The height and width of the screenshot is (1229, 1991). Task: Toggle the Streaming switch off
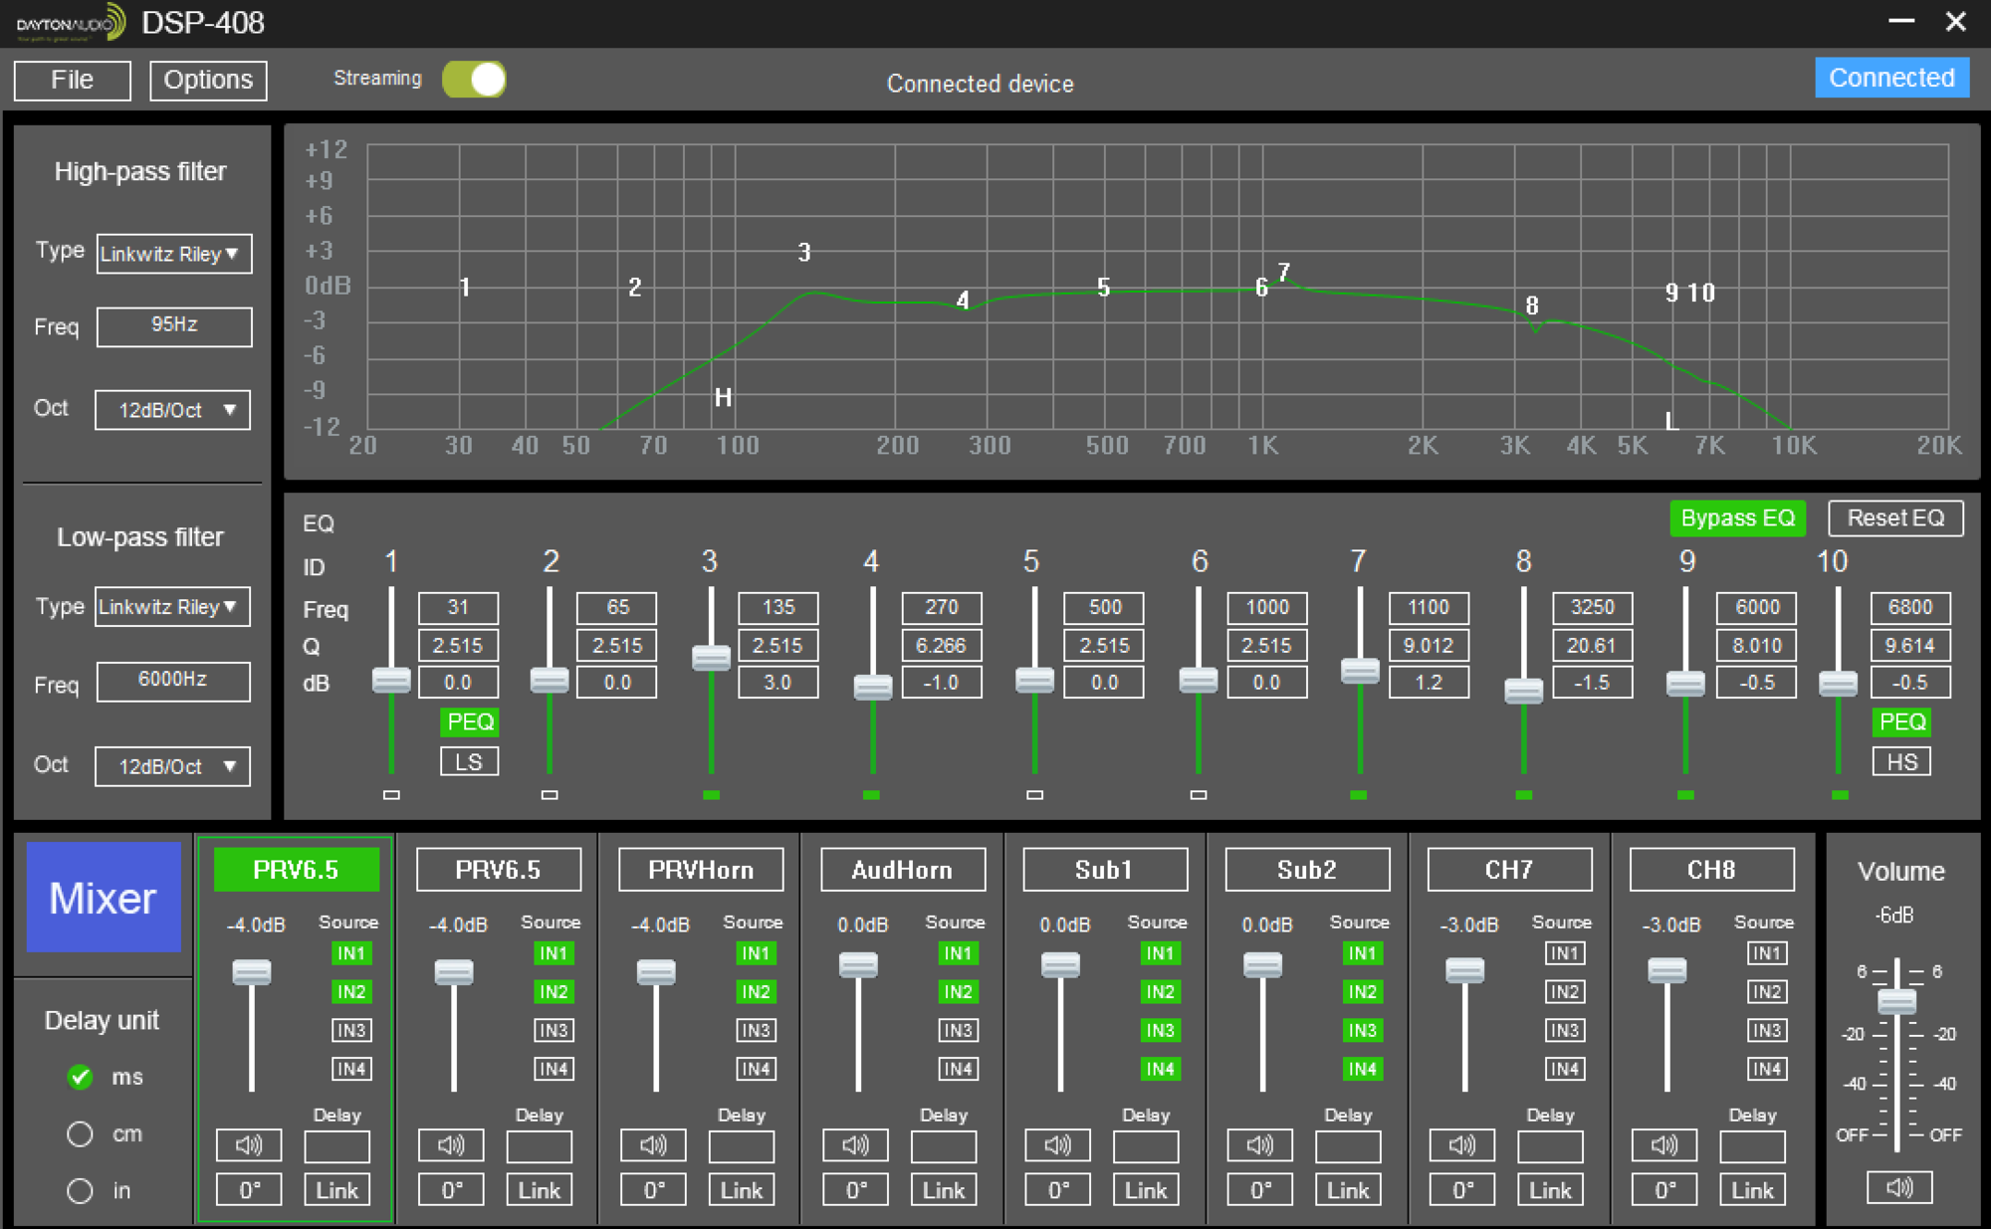tap(475, 80)
